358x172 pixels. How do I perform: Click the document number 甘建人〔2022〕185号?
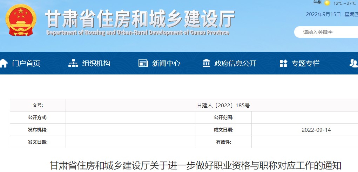223,105
